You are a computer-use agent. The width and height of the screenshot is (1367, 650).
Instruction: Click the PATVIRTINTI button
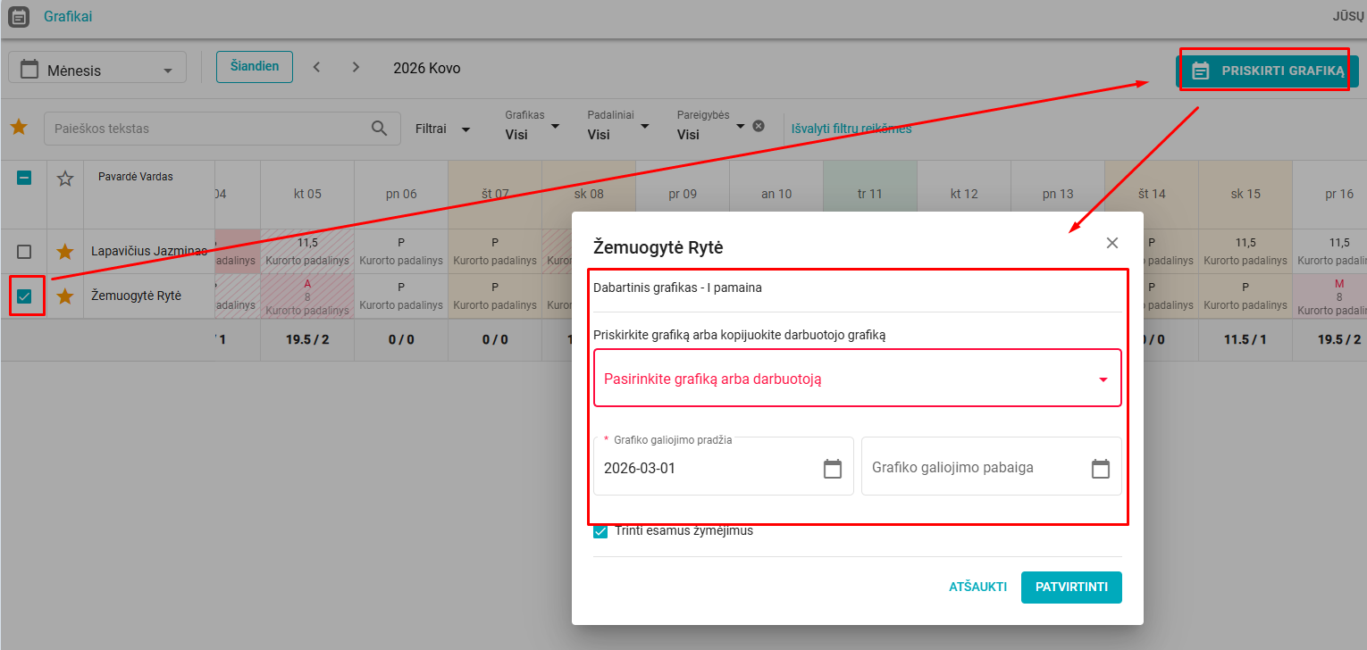coord(1070,587)
